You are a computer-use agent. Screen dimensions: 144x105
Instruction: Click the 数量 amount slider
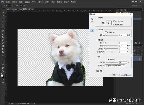[112, 62]
